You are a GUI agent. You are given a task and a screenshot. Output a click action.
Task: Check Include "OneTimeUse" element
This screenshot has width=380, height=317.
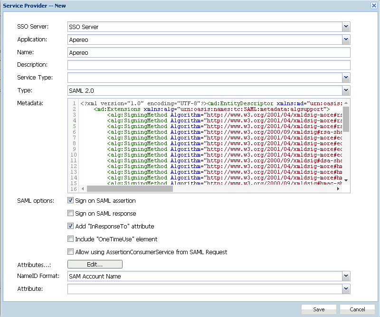(x=71, y=239)
